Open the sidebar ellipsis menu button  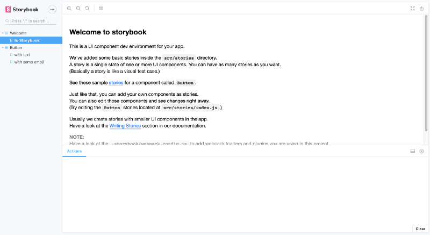(52, 9)
